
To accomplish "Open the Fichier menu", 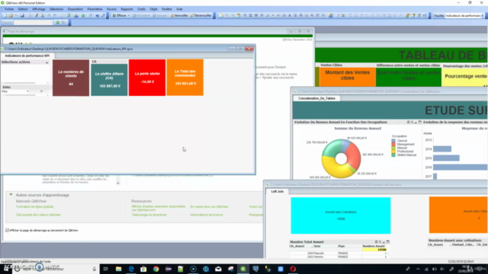I will [x=9, y=9].
